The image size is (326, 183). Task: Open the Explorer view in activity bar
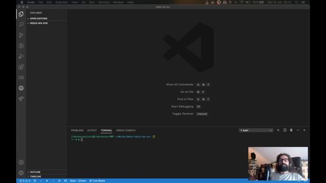[x=21, y=14]
